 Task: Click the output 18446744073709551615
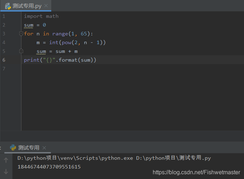pyautogui.click(x=49, y=167)
